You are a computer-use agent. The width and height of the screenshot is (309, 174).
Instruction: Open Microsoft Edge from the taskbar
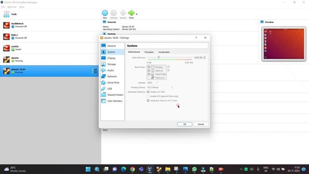point(124,169)
